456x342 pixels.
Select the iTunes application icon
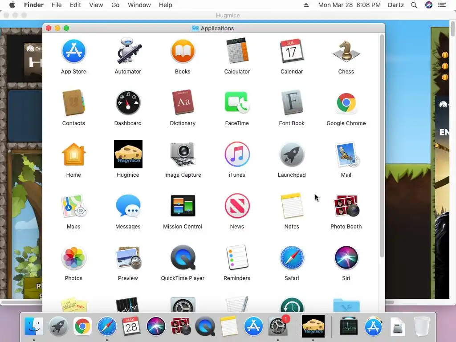click(x=237, y=155)
